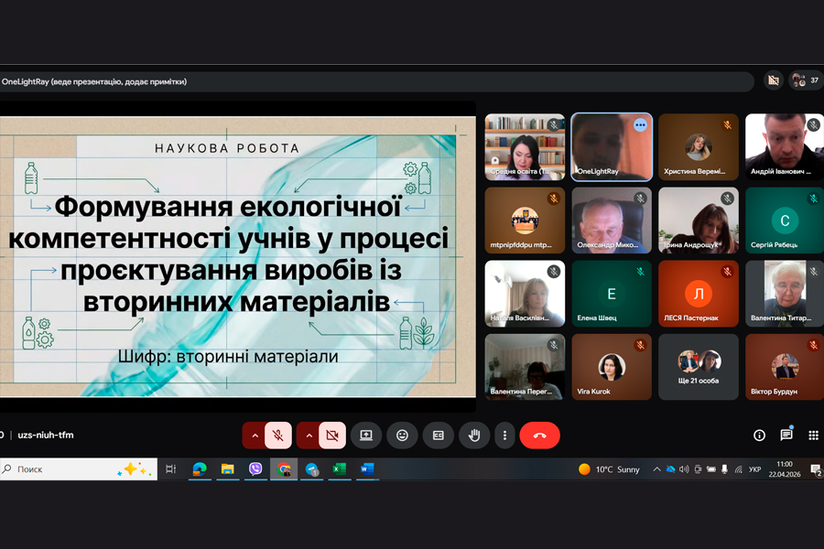824x549 pixels.
Task: Raise hand in the meeting
Action: point(474,436)
